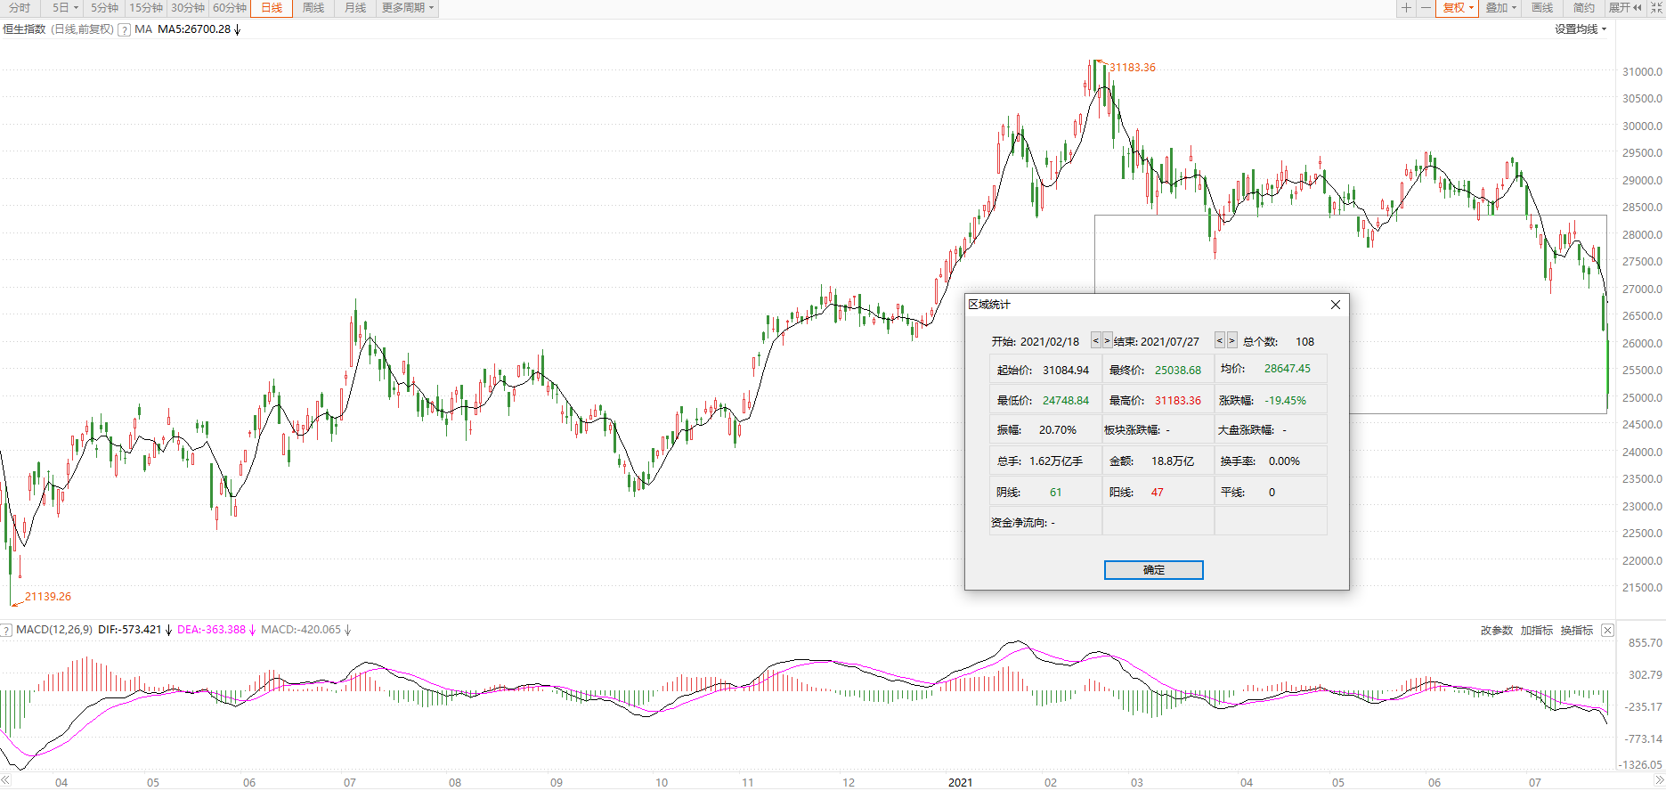The width and height of the screenshot is (1666, 791).
Task: Open the 设置均线 dropdown menu
Action: 1581,29
